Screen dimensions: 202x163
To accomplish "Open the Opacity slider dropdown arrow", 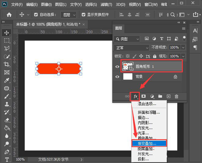I will tap(183, 47).
